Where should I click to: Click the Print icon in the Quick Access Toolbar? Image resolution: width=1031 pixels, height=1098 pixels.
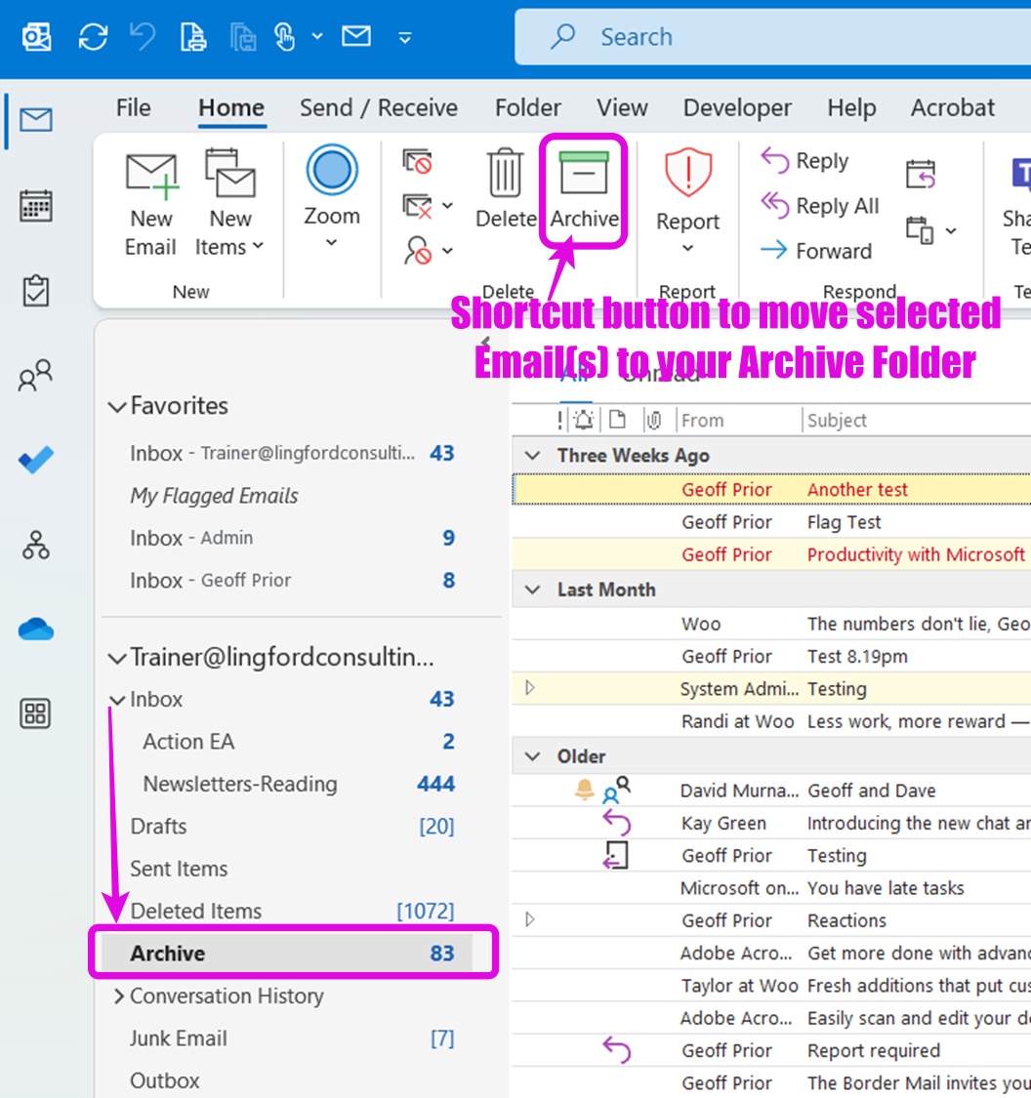[x=192, y=36]
